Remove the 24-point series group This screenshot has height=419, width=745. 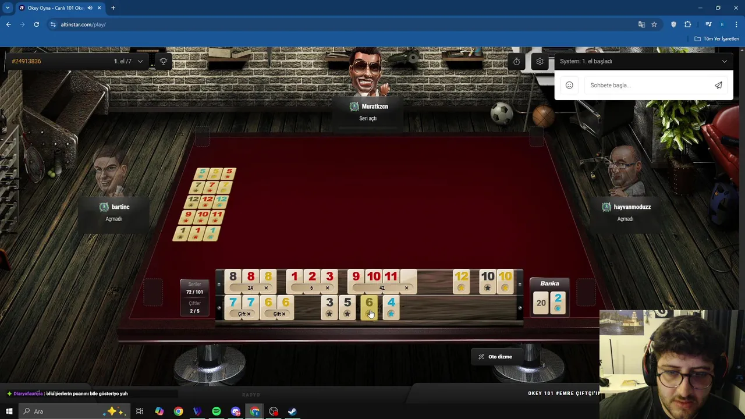pyautogui.click(x=266, y=288)
